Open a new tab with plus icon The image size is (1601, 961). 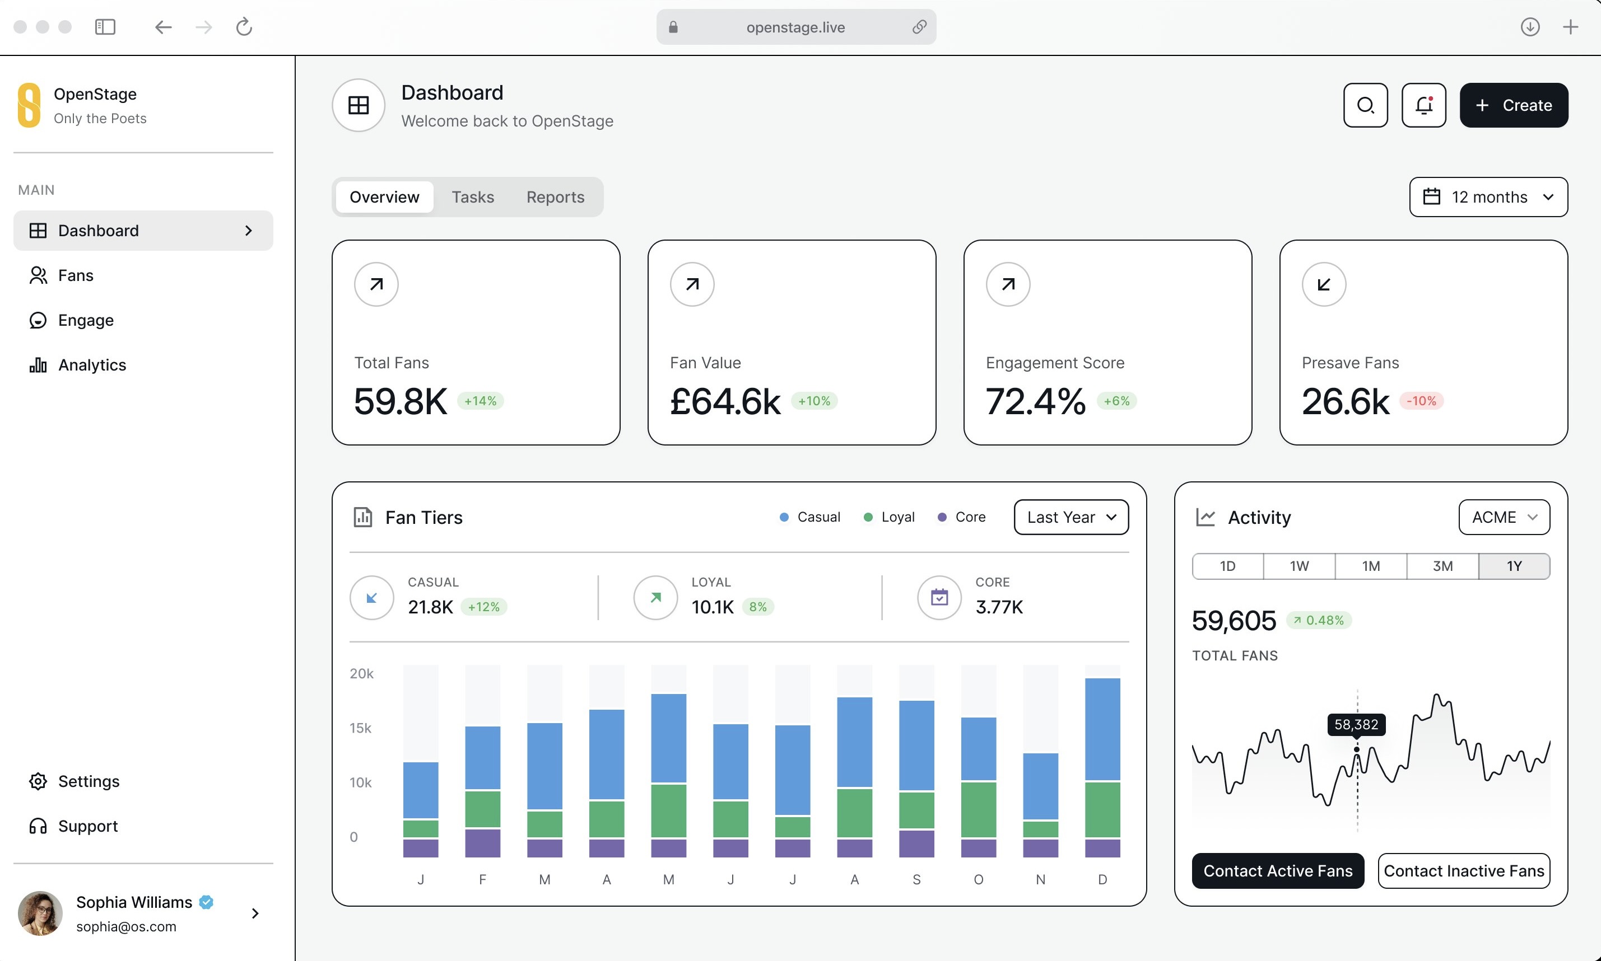click(1570, 26)
